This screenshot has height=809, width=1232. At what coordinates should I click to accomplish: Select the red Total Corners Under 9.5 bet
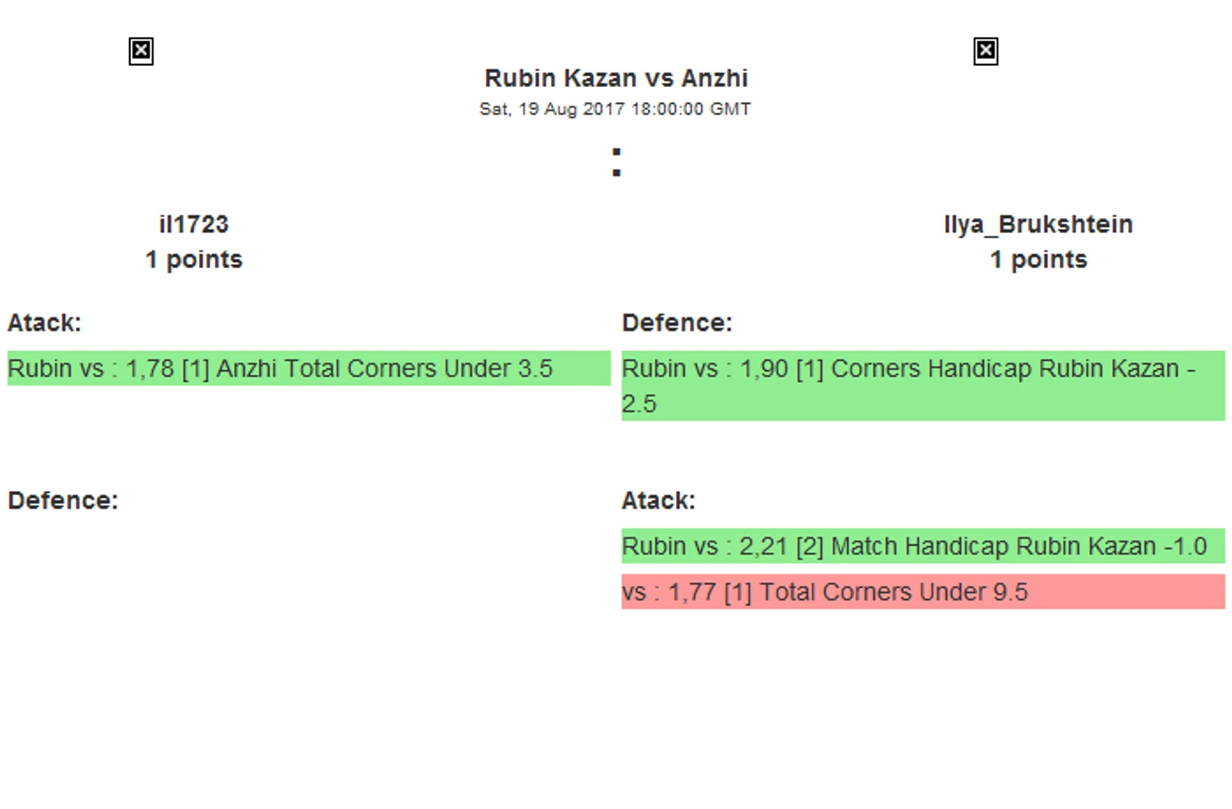click(x=923, y=591)
